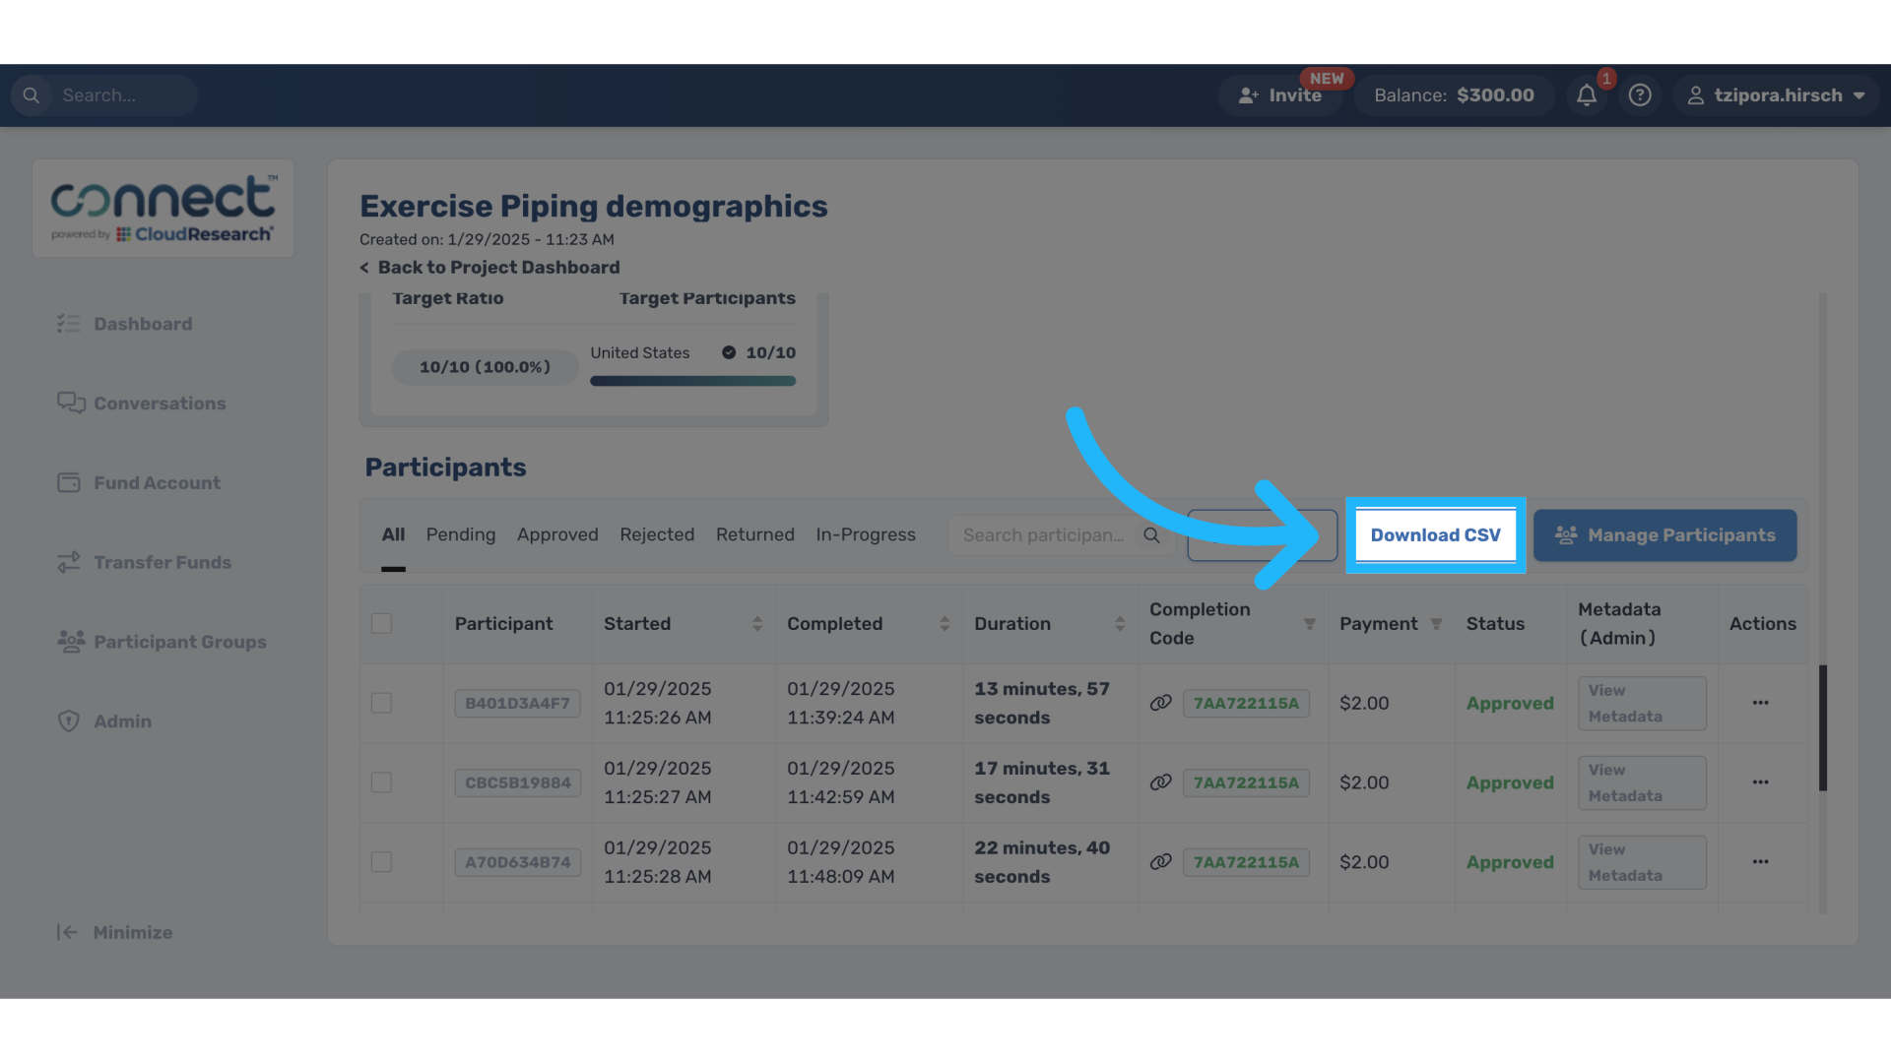Click the Admin shield icon
The height and width of the screenshot is (1063, 1891).
[x=69, y=720]
